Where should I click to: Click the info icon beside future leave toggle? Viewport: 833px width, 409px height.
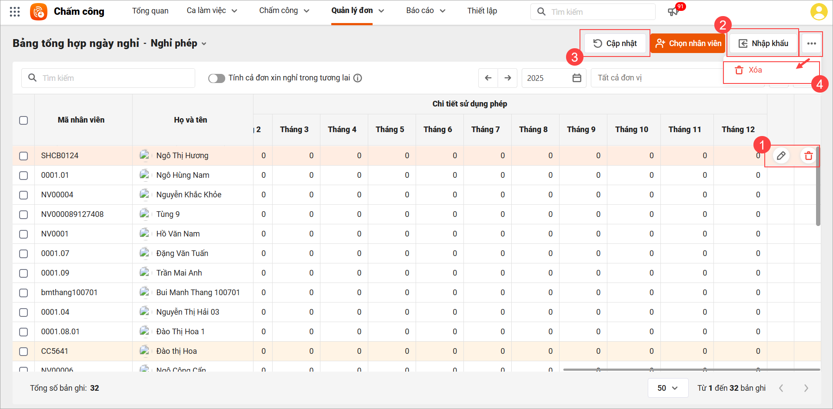357,78
